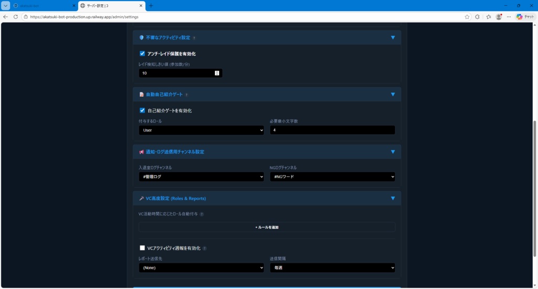Viewport: 538px width, 289px height.
Task: Open the NGログチャンネル dropdown
Action: click(x=333, y=177)
